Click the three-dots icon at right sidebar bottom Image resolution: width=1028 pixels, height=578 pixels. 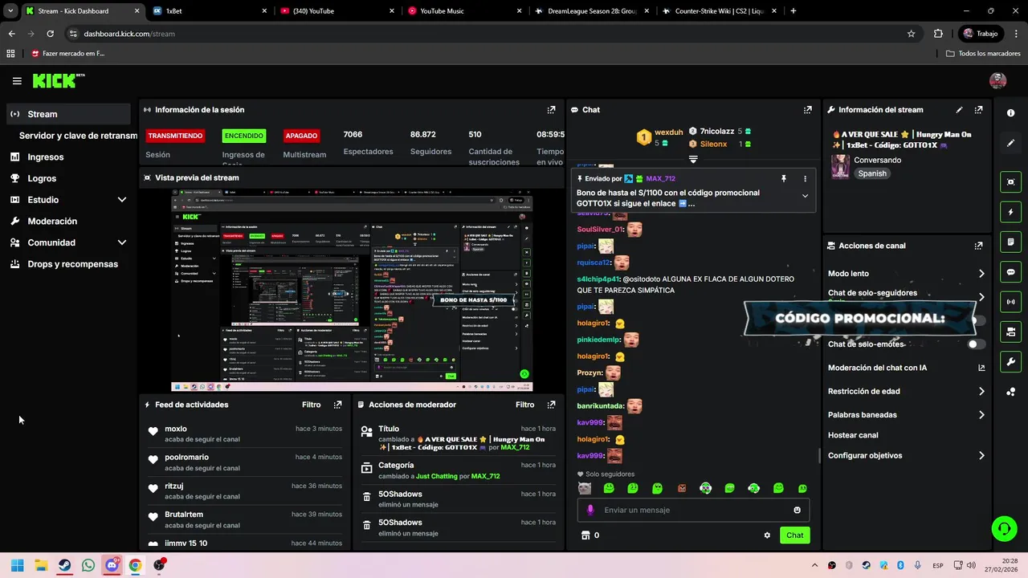(1010, 392)
